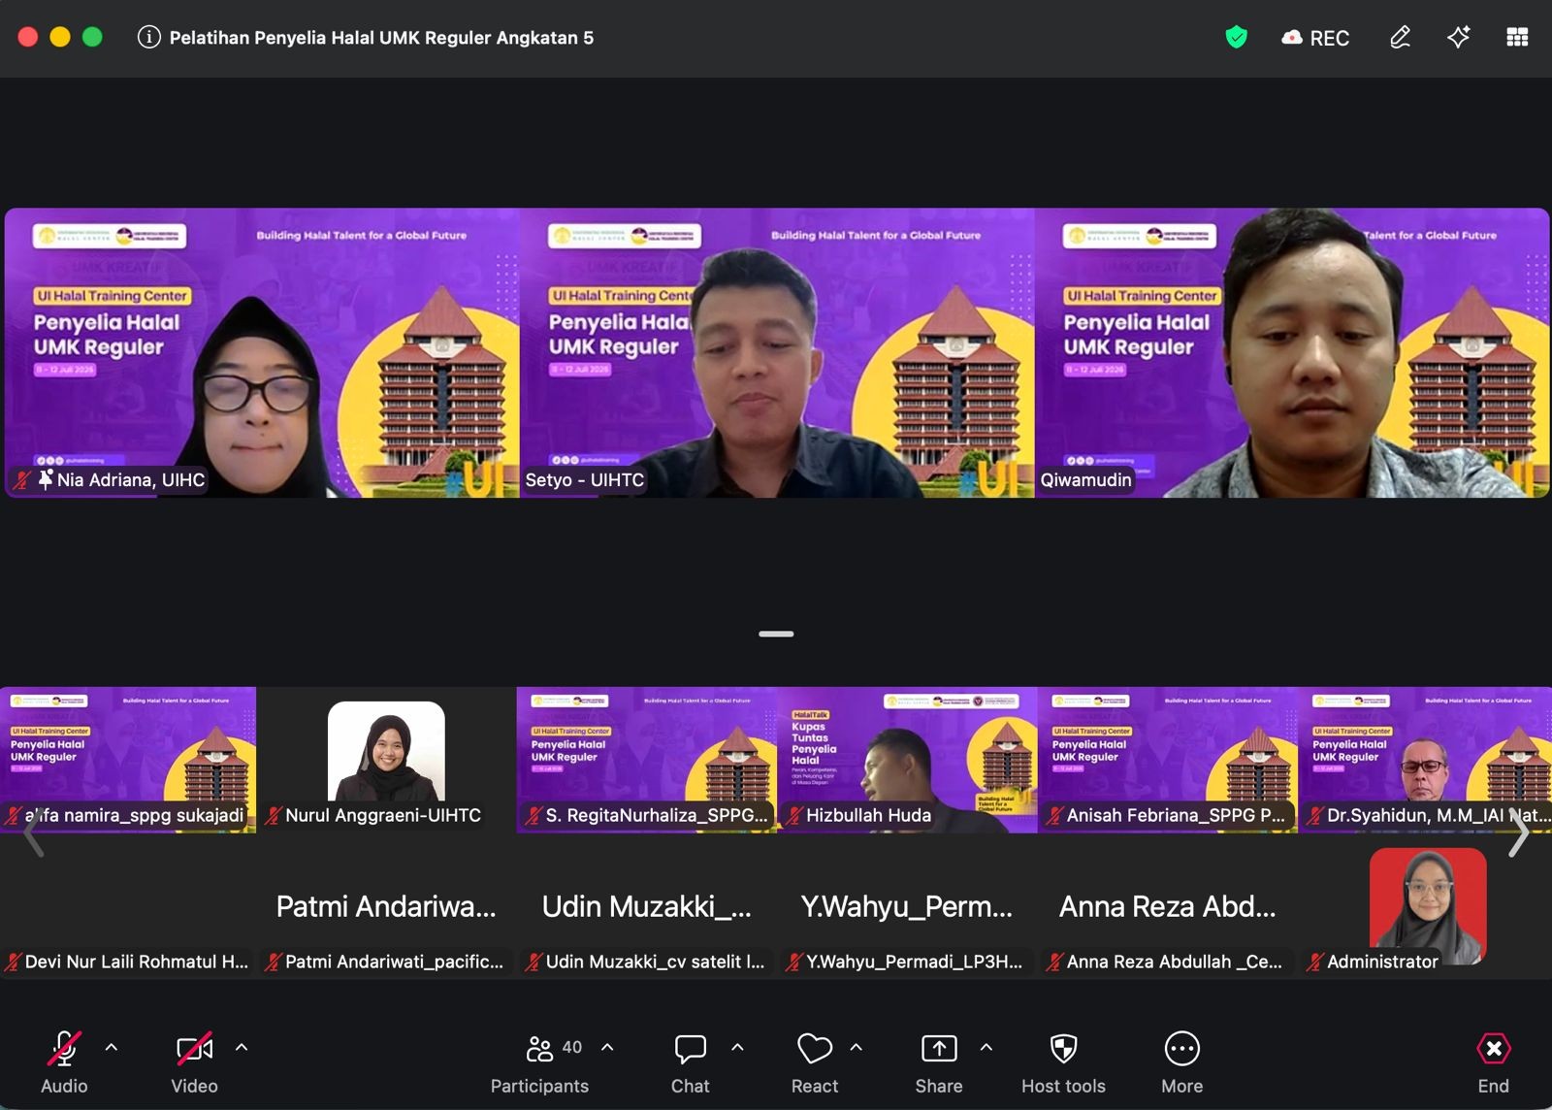Minimize the window with the yellow button
The image size is (1552, 1110).
(x=60, y=37)
